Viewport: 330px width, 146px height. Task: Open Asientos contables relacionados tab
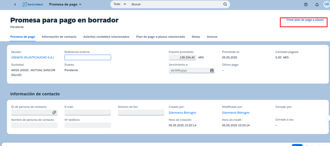(106, 37)
